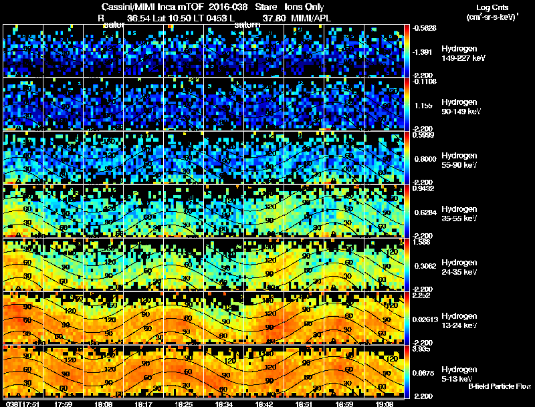The height and width of the screenshot is (407, 535).
Task: Click the 'B-field Particle Flow' caption
Action: 500,386
